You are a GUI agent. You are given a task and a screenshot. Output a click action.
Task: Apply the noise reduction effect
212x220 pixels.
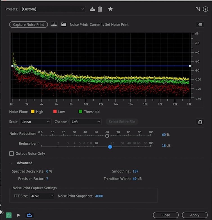(x=195, y=215)
